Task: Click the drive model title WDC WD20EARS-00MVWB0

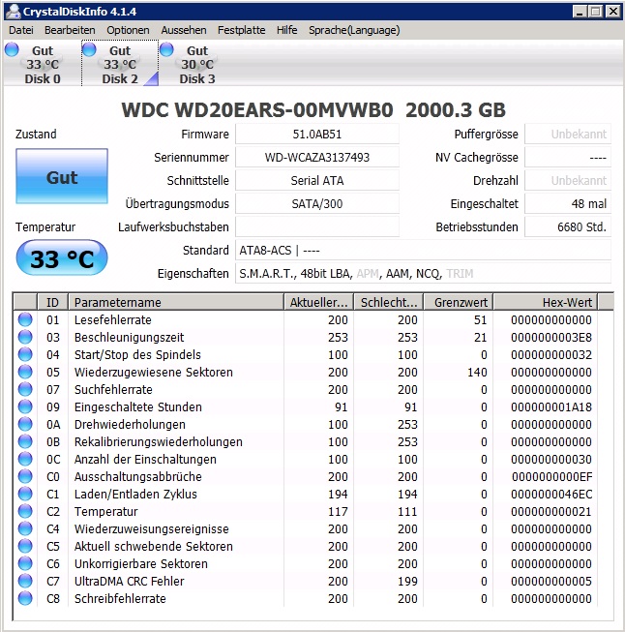Action: (x=257, y=110)
